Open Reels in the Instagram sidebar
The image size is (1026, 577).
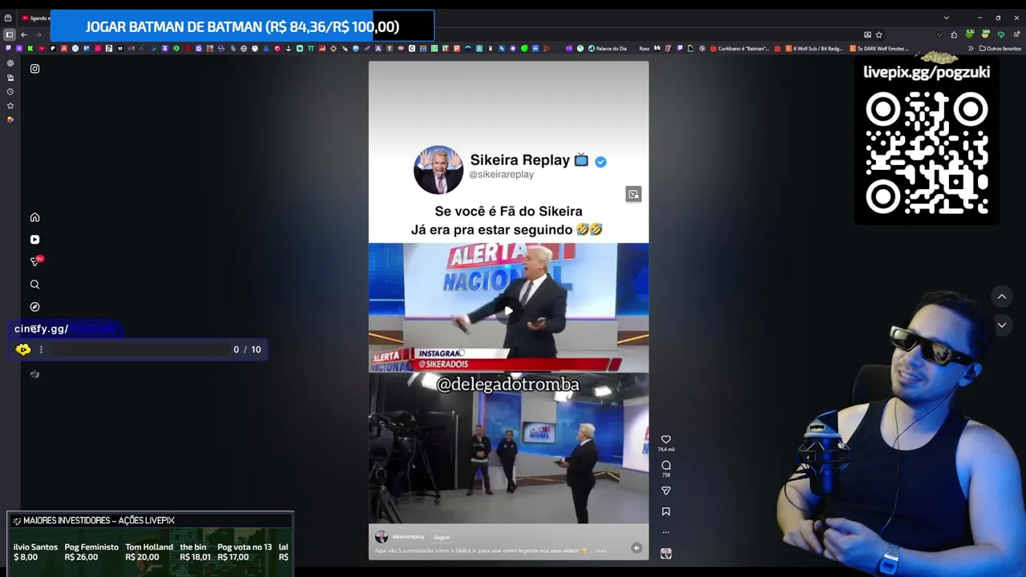pos(34,240)
